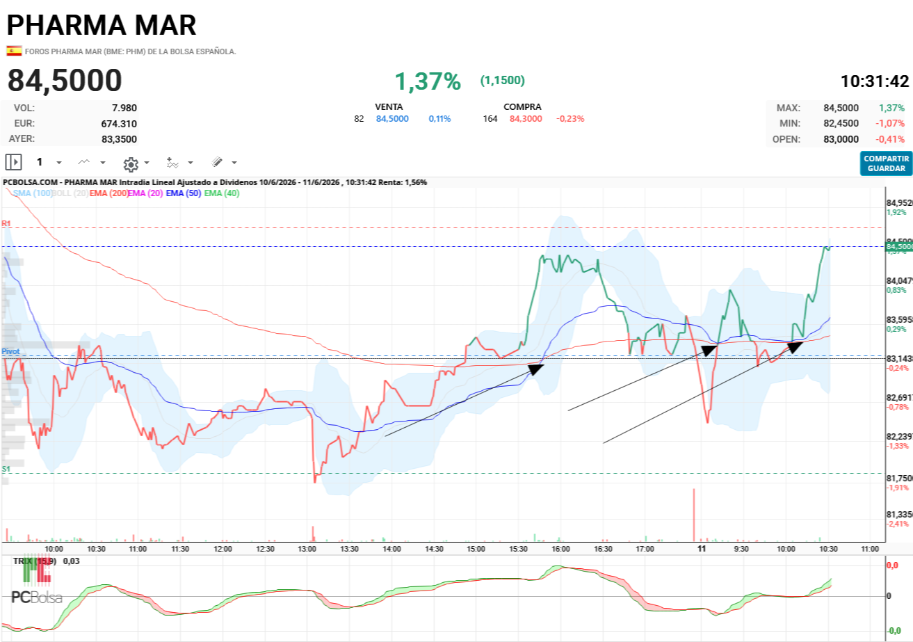Click the 81,7500 price axis label
Viewport: 913px width, 642px height.
tap(899, 479)
